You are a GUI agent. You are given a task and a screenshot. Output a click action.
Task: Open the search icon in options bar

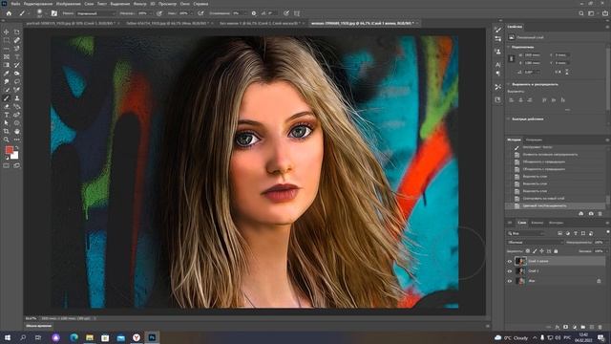pyautogui.click(x=581, y=13)
